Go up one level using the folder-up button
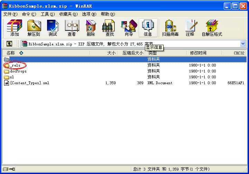The image size is (249, 174). pos(9,44)
